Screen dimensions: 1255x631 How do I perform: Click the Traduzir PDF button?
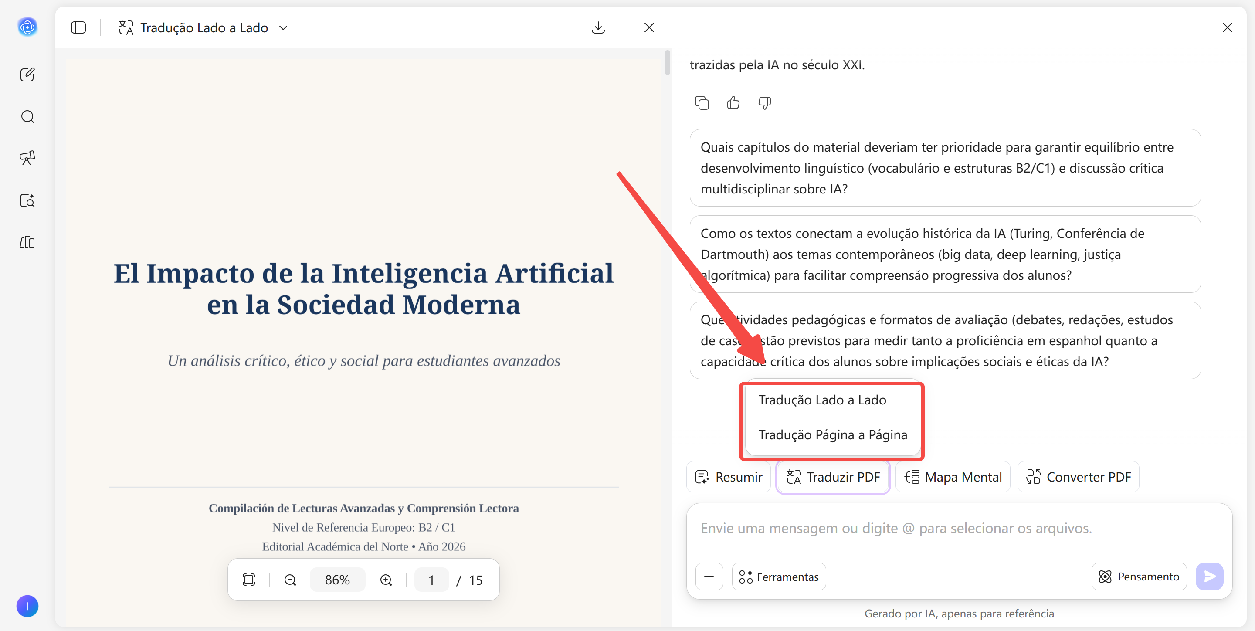(833, 477)
